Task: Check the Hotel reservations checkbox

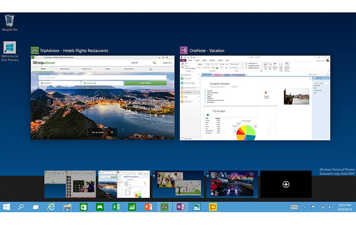Action: pyautogui.click(x=205, y=92)
